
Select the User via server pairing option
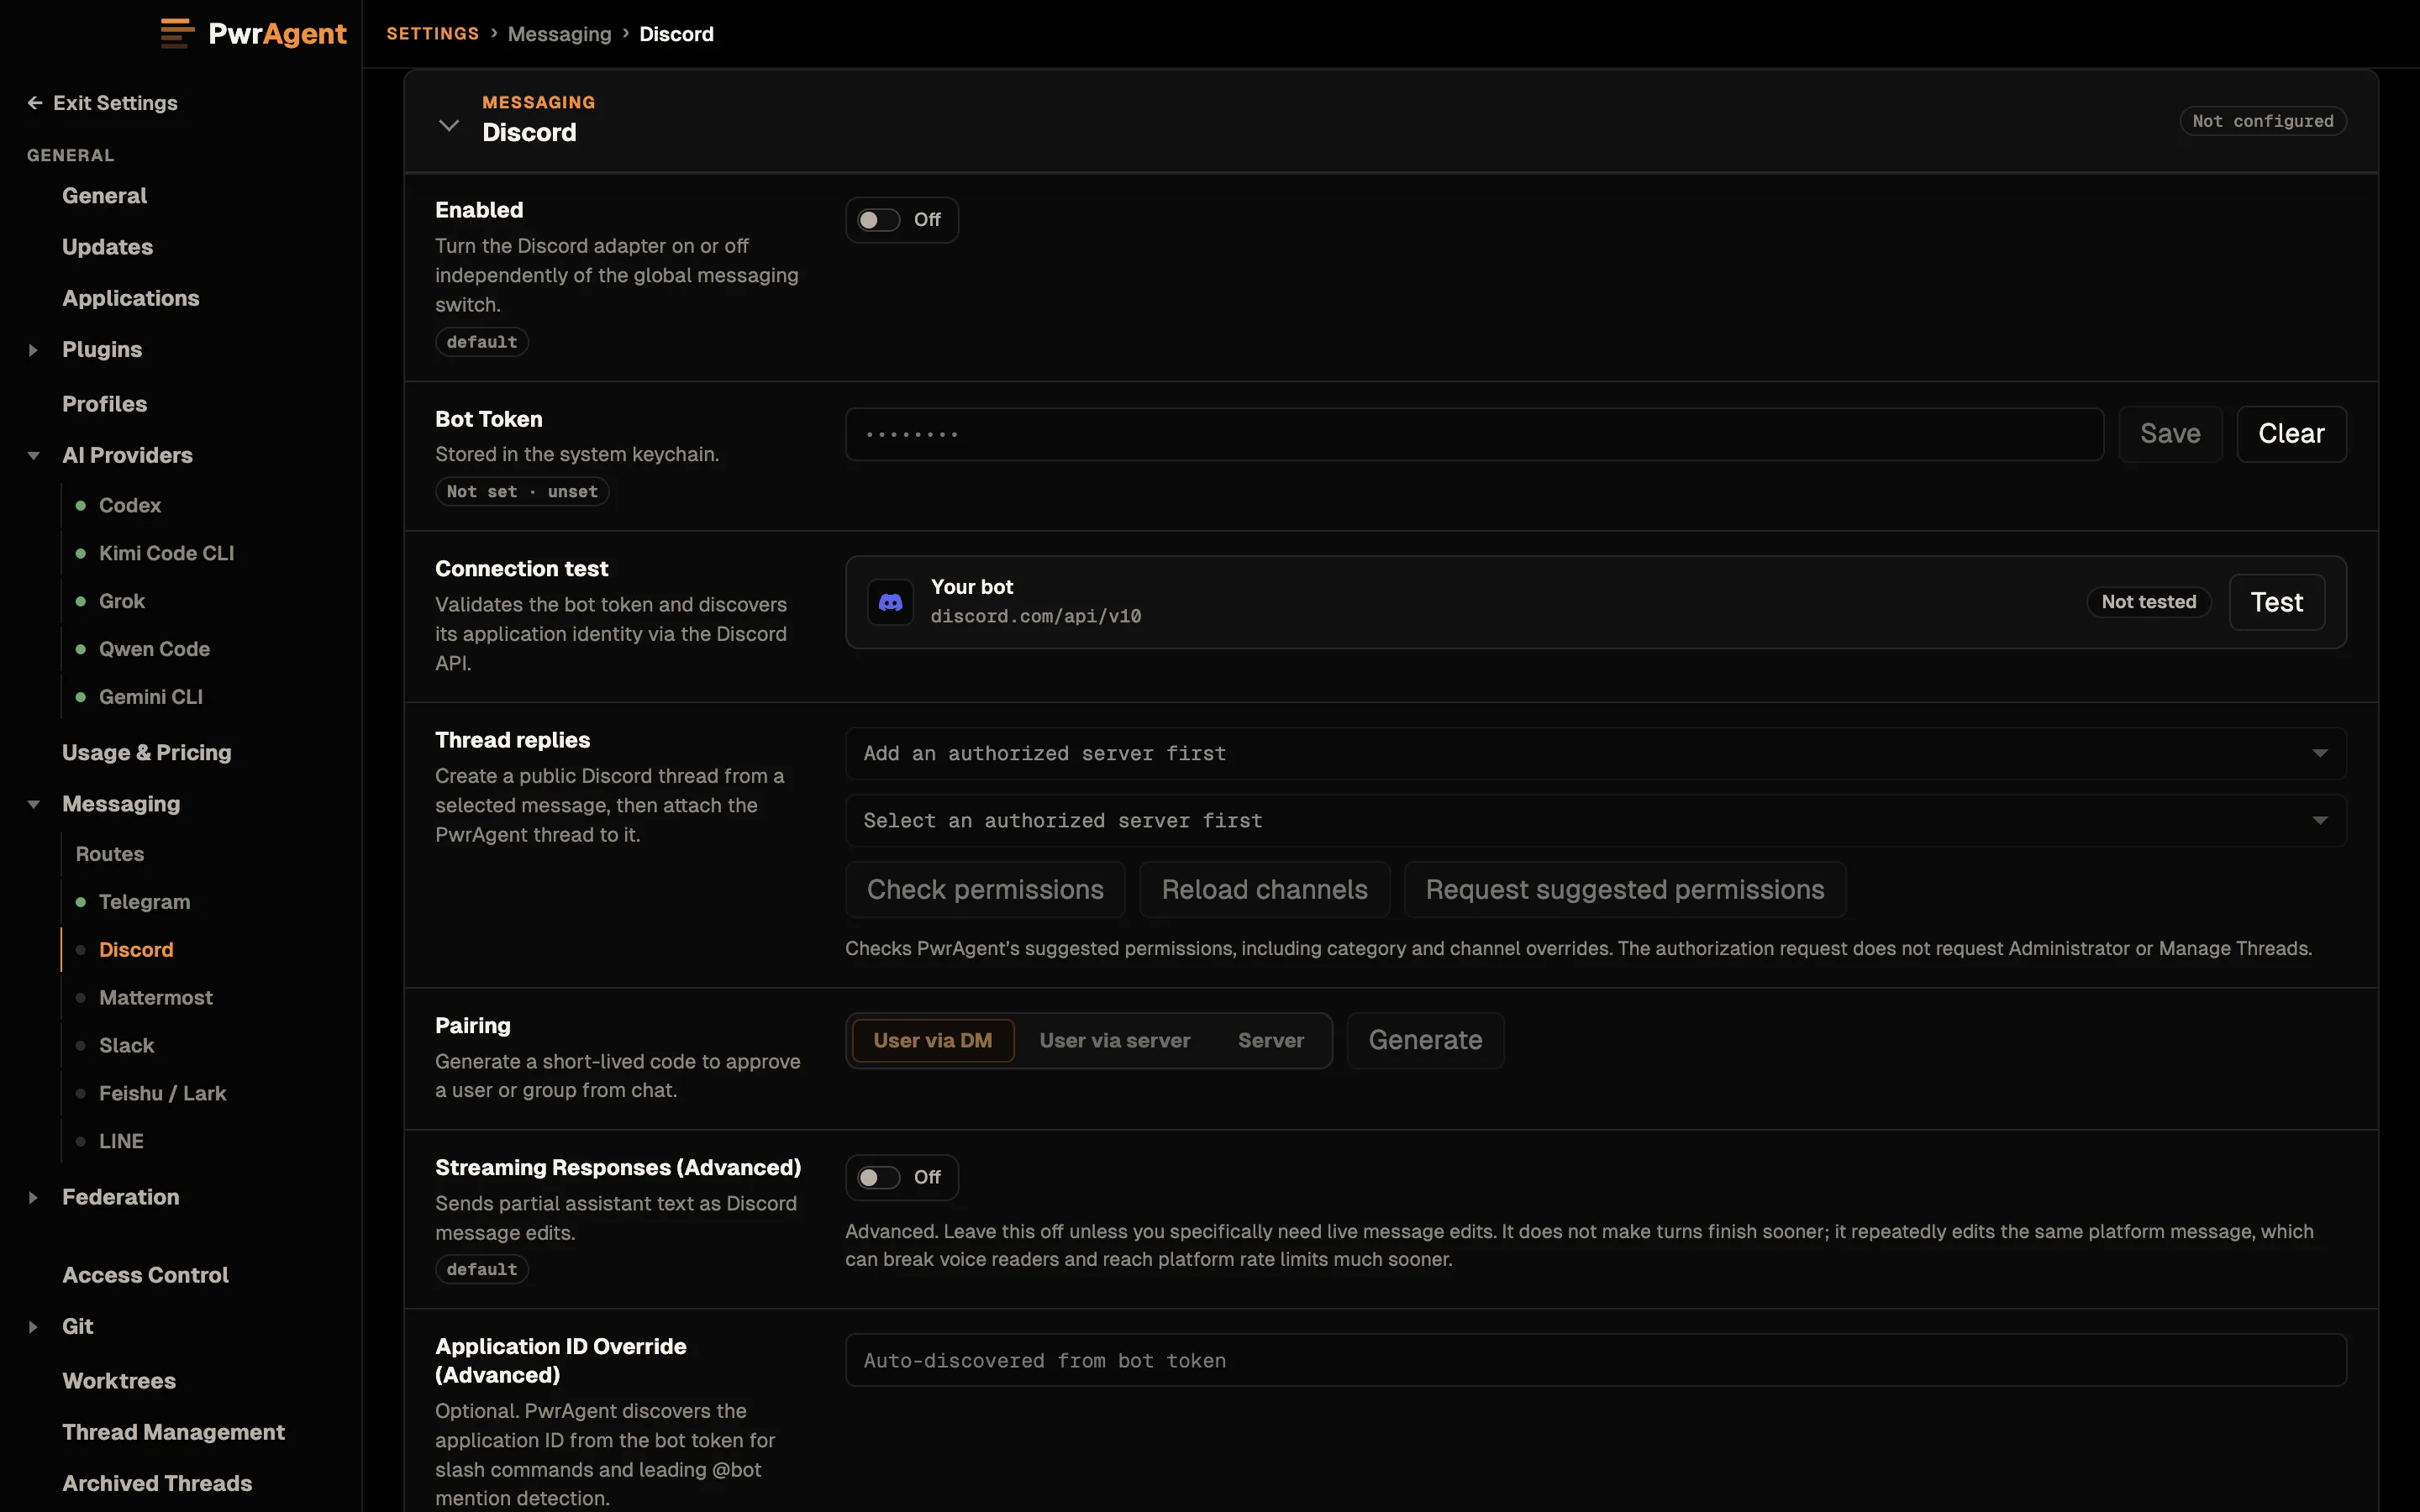1115,1041
